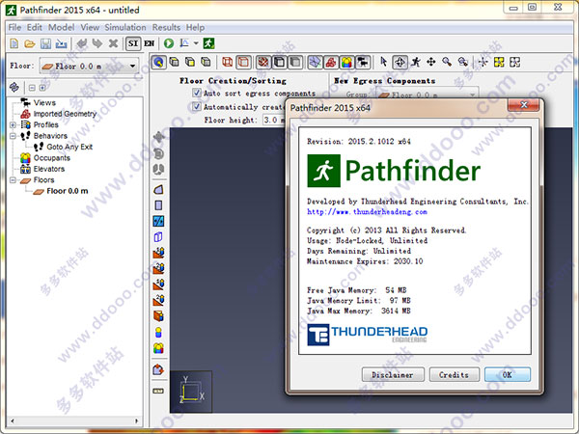Open the File menu

pyautogui.click(x=14, y=27)
